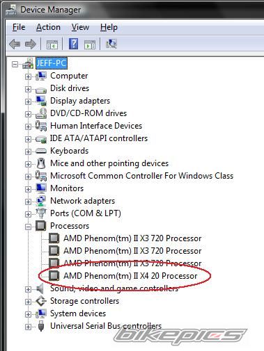This screenshot has width=264, height=351.
Task: Select the Keyboards tree item
Action: pyautogui.click(x=70, y=151)
